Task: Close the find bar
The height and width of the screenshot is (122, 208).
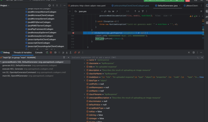Action: [x=201, y=11]
